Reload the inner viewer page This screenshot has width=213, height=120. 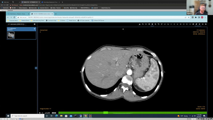(x=14, y=17)
